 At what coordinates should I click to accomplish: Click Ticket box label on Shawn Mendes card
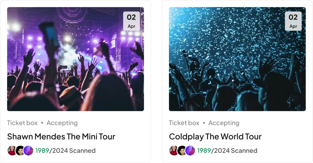[x=22, y=123]
